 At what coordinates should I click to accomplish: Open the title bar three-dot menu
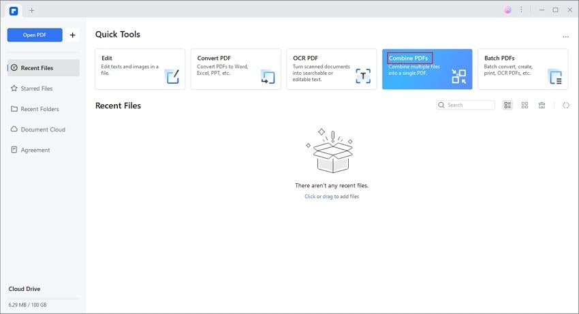click(521, 10)
